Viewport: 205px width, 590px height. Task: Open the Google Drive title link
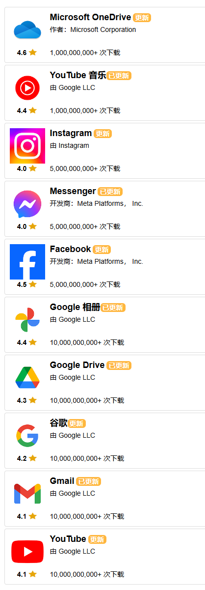[x=77, y=365]
